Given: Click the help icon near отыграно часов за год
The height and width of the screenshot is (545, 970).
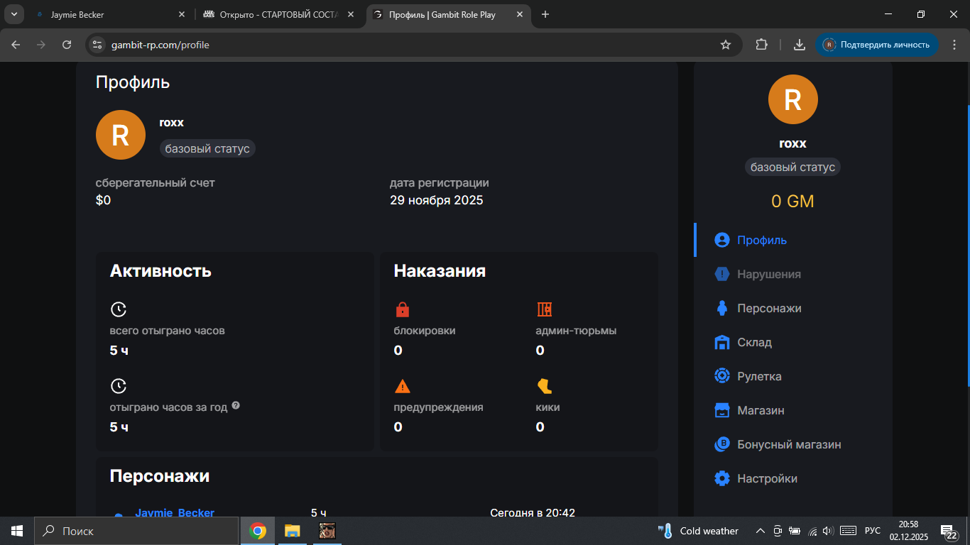Looking at the screenshot, I should (236, 406).
